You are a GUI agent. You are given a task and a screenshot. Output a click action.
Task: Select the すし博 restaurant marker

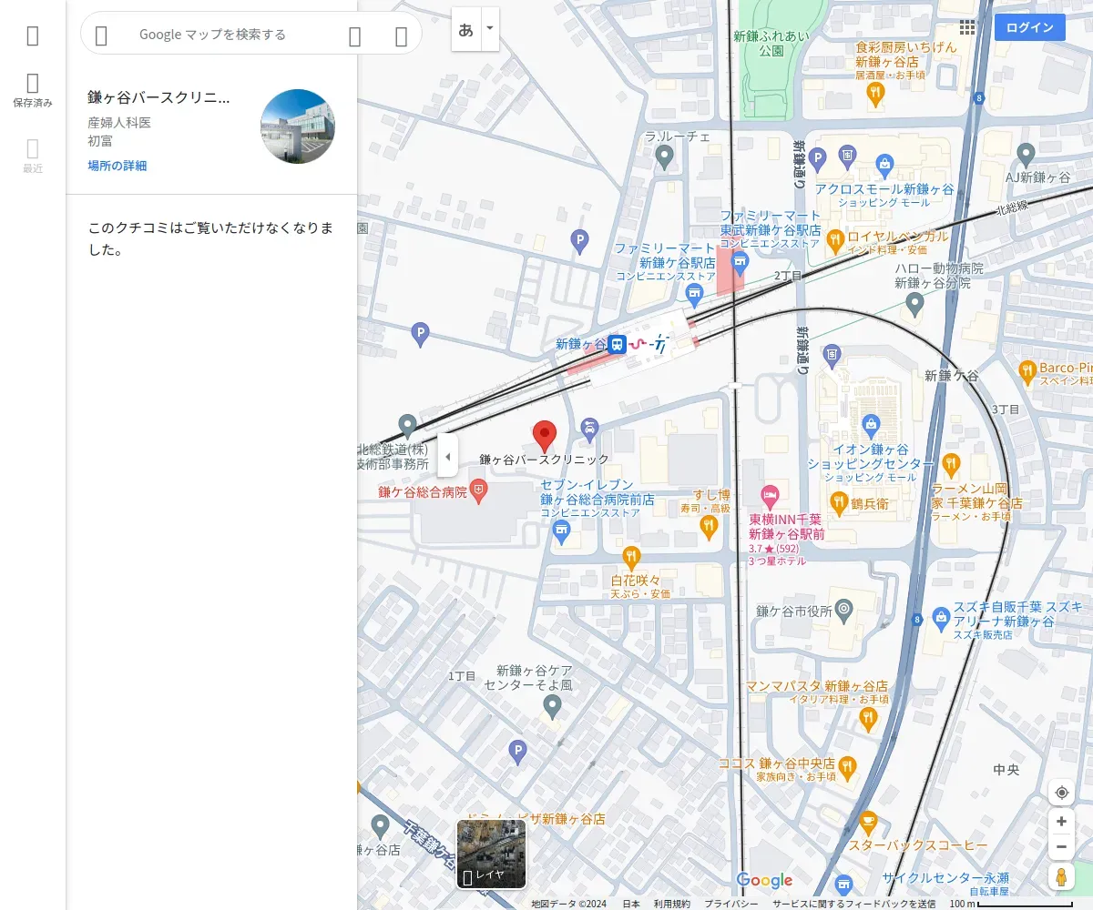709,527
